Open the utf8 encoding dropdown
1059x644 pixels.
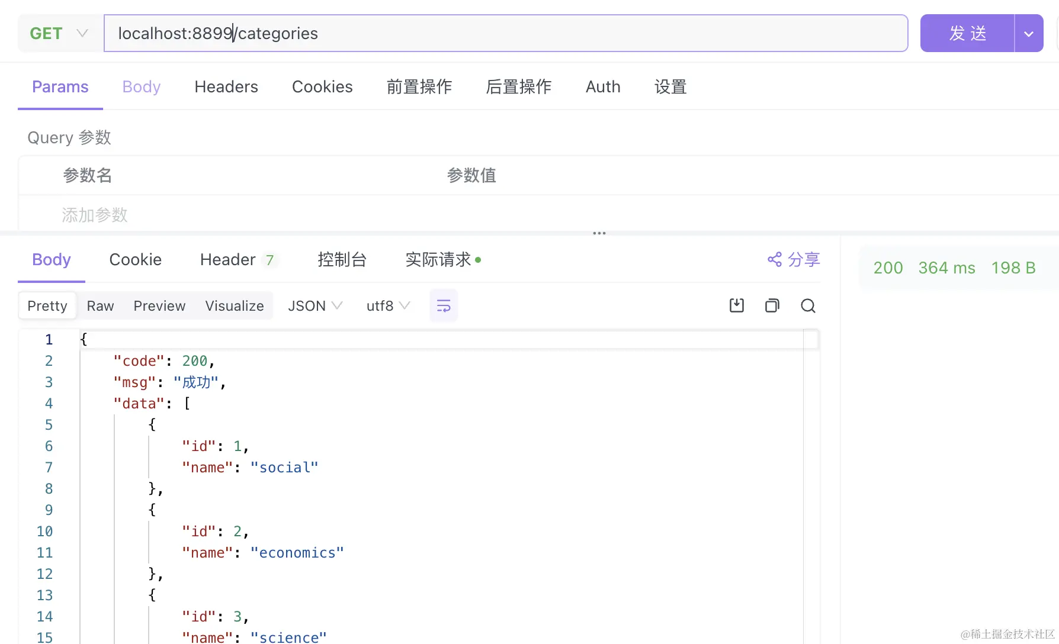(x=388, y=305)
